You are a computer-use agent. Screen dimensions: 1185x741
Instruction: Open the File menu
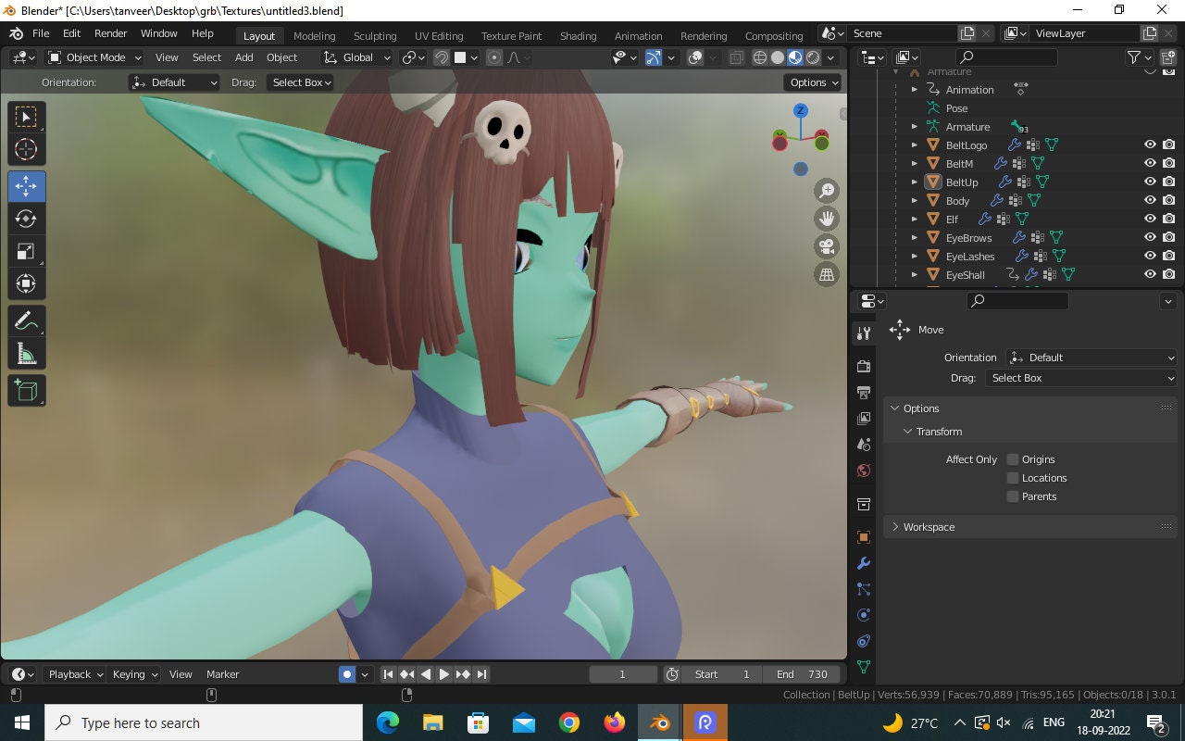coord(41,33)
